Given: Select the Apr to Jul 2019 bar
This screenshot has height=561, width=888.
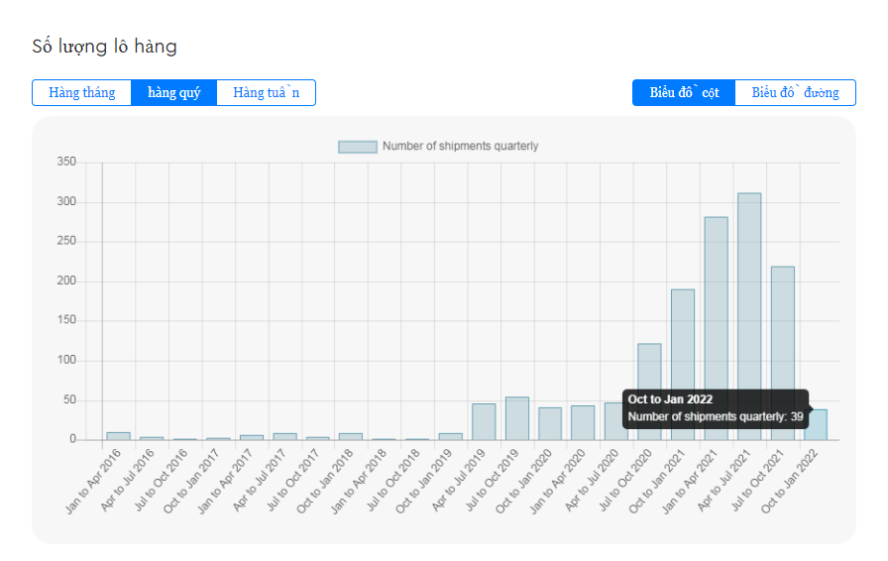Looking at the screenshot, I should pos(484,421).
